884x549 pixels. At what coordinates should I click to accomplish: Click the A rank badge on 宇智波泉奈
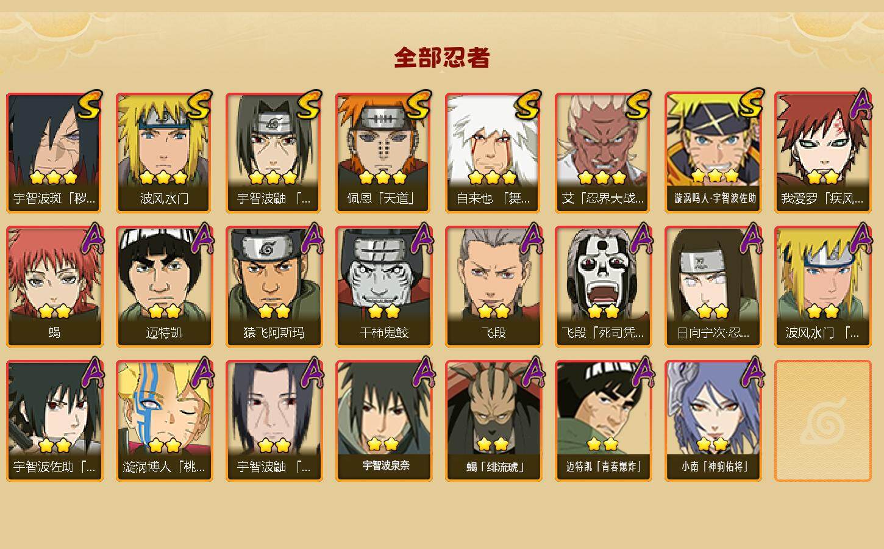420,372
